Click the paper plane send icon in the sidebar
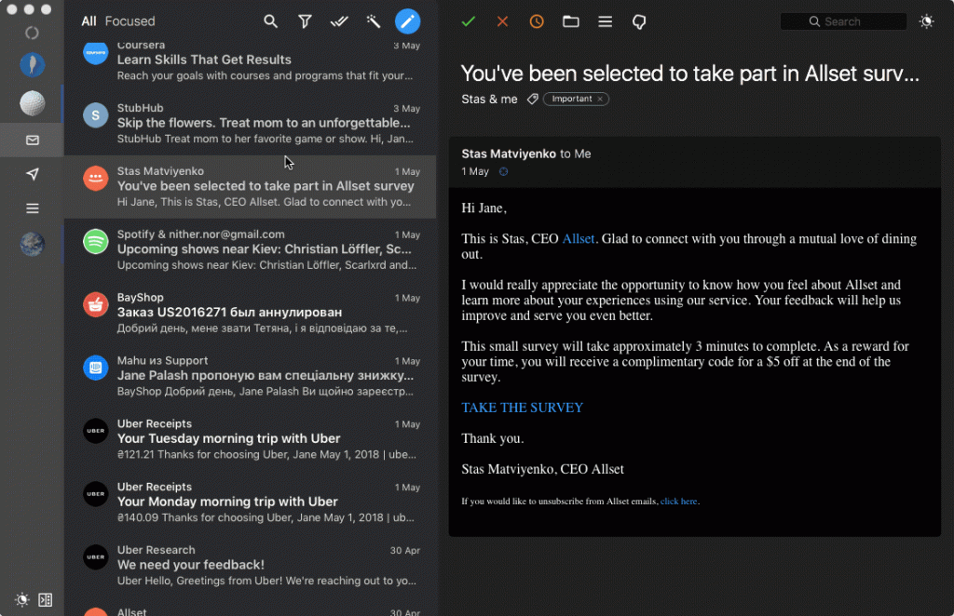This screenshot has width=954, height=616. tap(32, 173)
